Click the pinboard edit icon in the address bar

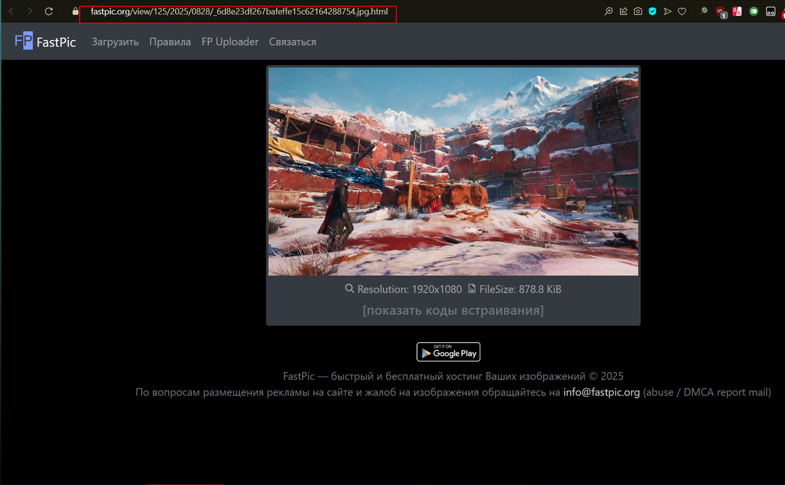pos(624,11)
